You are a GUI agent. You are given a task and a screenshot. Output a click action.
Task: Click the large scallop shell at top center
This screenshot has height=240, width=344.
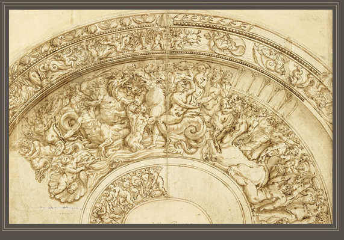click(164, 20)
